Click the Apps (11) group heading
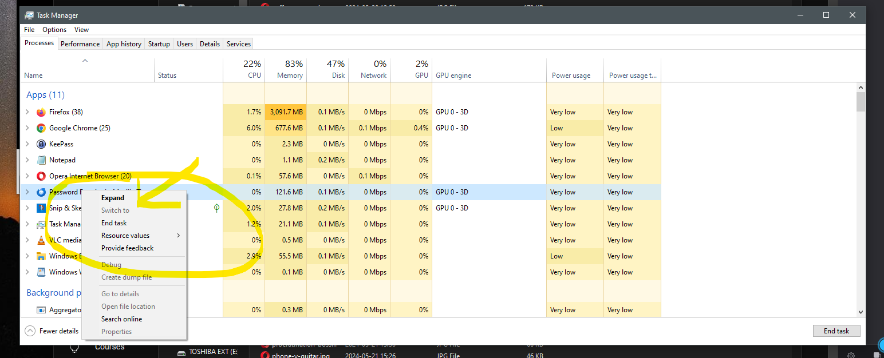Viewport: 884px width, 358px height. pyautogui.click(x=45, y=95)
